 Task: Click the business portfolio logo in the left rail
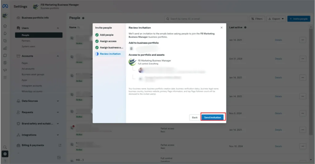coord(5,16)
